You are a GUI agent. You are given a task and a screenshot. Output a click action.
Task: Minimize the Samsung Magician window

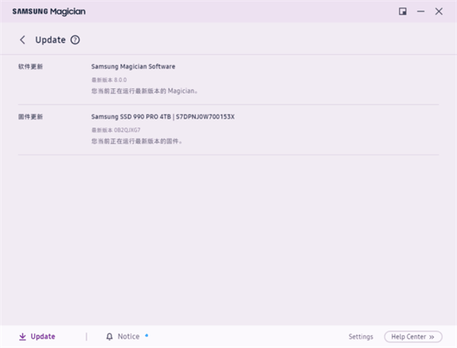(x=420, y=11)
